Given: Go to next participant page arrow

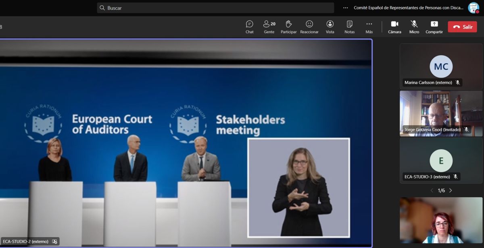Looking at the screenshot, I should coord(451,190).
